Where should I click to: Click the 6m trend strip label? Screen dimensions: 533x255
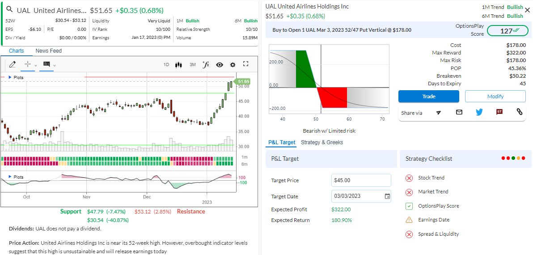[244, 164]
